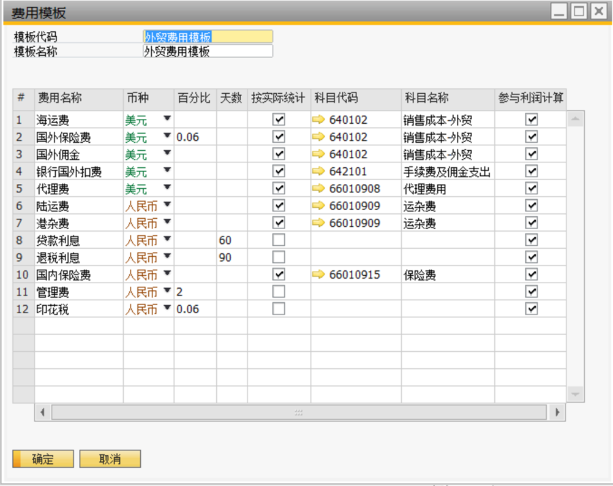Maximize the 费用模板 window
The image size is (613, 486).
[579, 11]
